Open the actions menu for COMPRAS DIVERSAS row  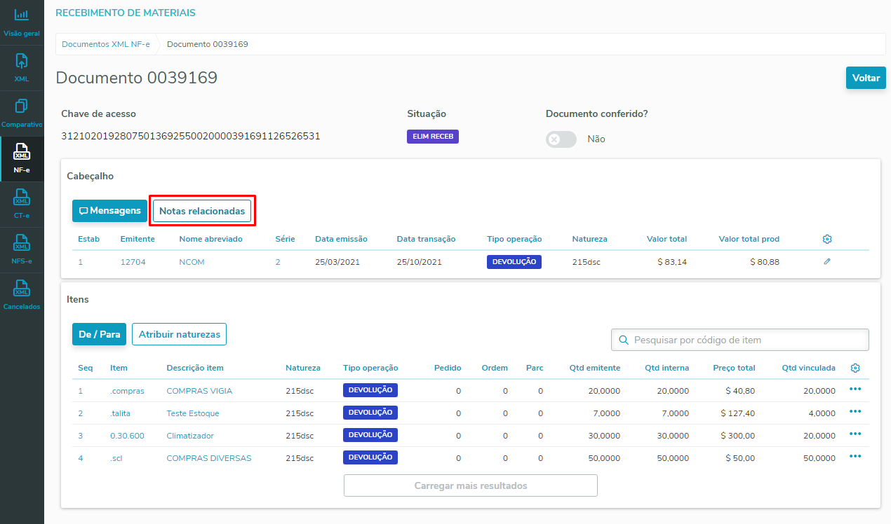pos(855,456)
